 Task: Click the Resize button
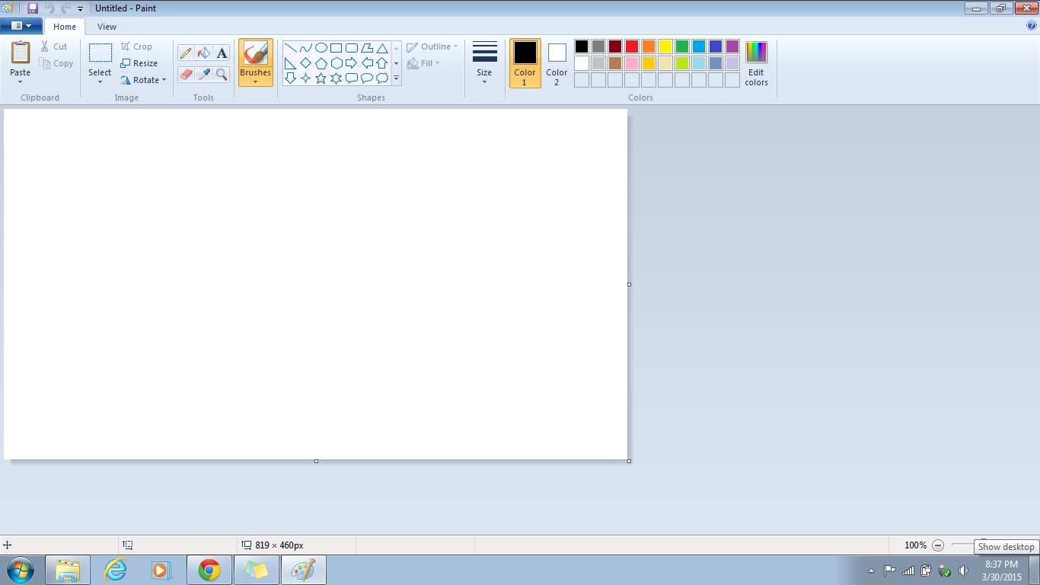pos(139,63)
